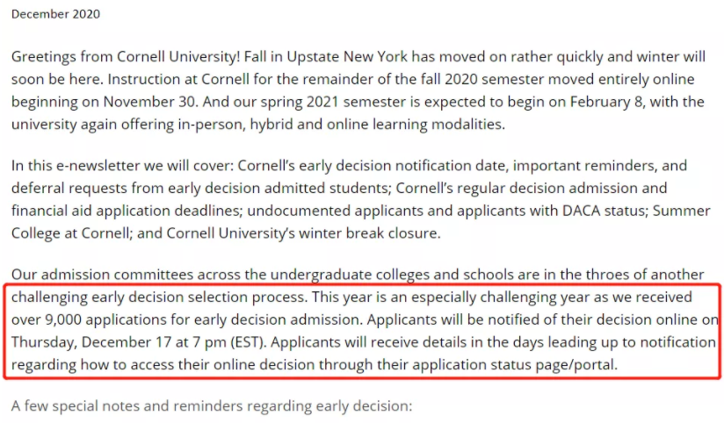The image size is (724, 423).
Task: Click "Greetings from Cornell University!" opening text
Action: click(126, 57)
